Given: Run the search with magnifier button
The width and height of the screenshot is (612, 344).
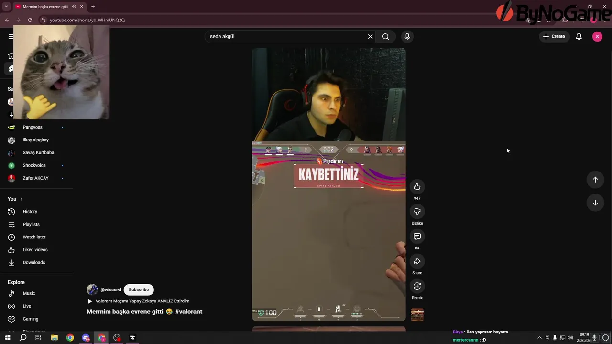Looking at the screenshot, I should point(386,37).
